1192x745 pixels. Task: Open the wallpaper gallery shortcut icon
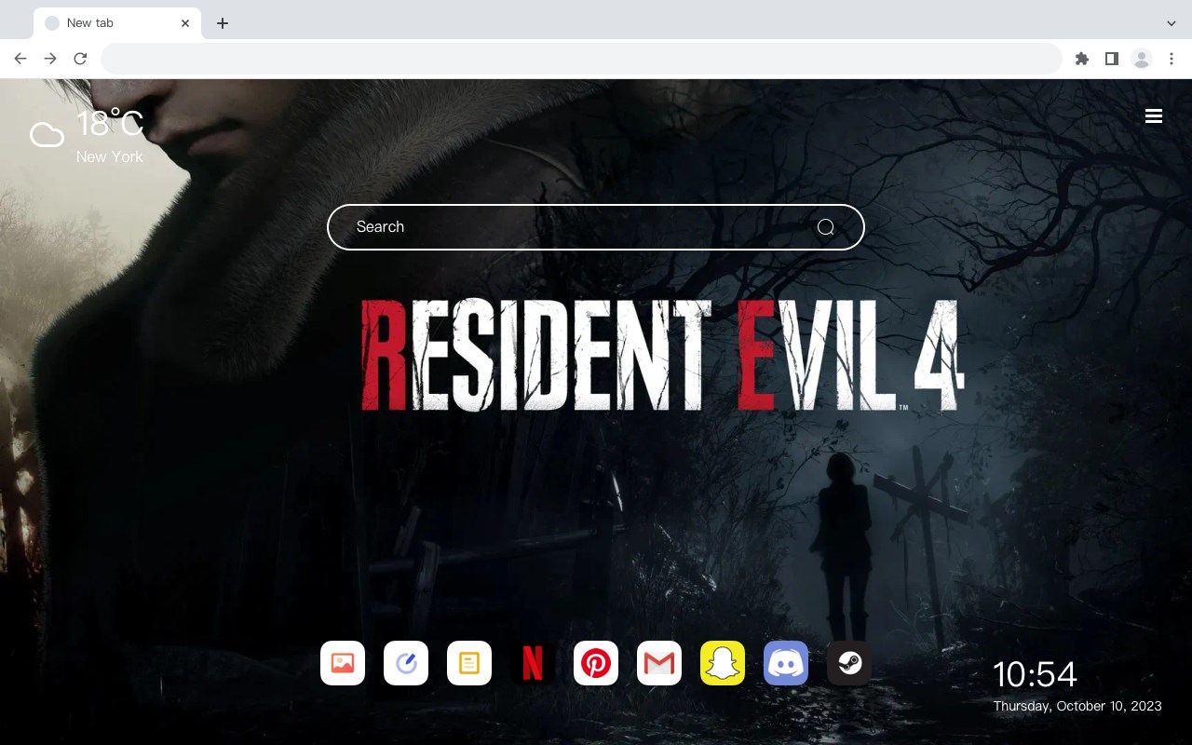click(343, 663)
